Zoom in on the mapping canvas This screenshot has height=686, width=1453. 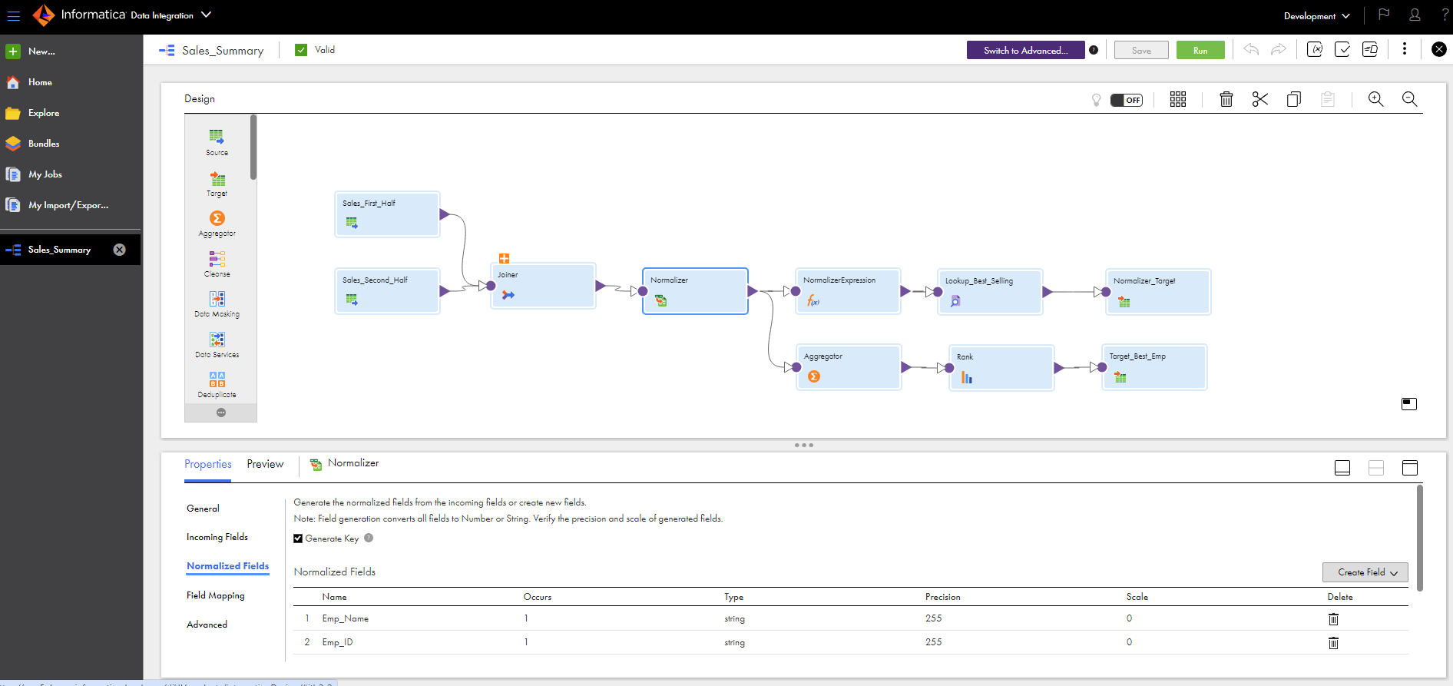pyautogui.click(x=1375, y=99)
